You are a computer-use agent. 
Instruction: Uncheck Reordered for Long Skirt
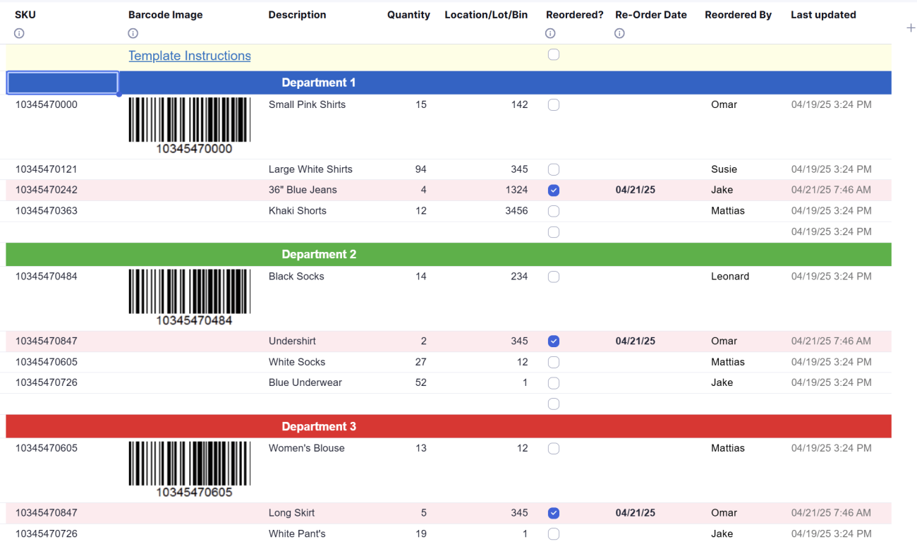point(554,513)
